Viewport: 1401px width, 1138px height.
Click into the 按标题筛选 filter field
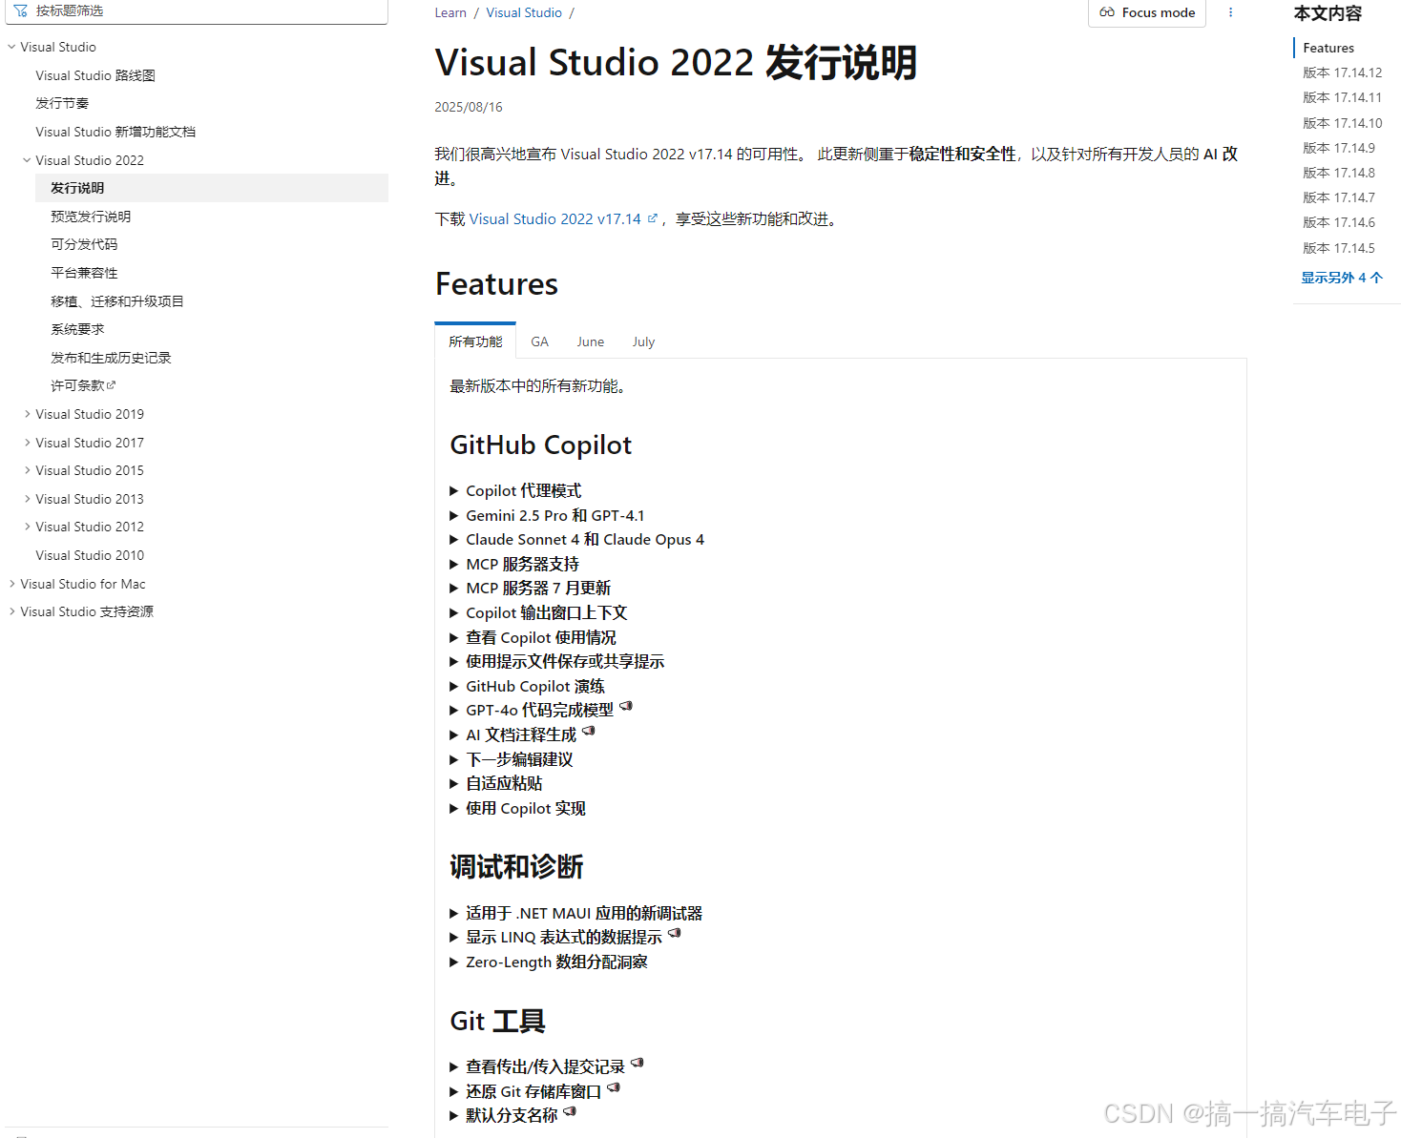coord(196,10)
